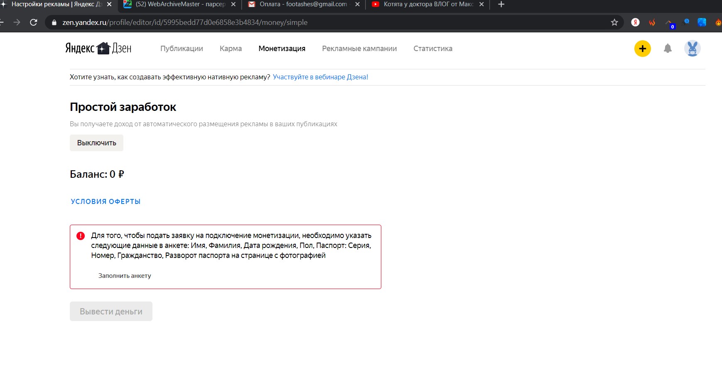This screenshot has width=722, height=390.
Task: Open the extension with the 0 badge
Action: click(x=670, y=23)
